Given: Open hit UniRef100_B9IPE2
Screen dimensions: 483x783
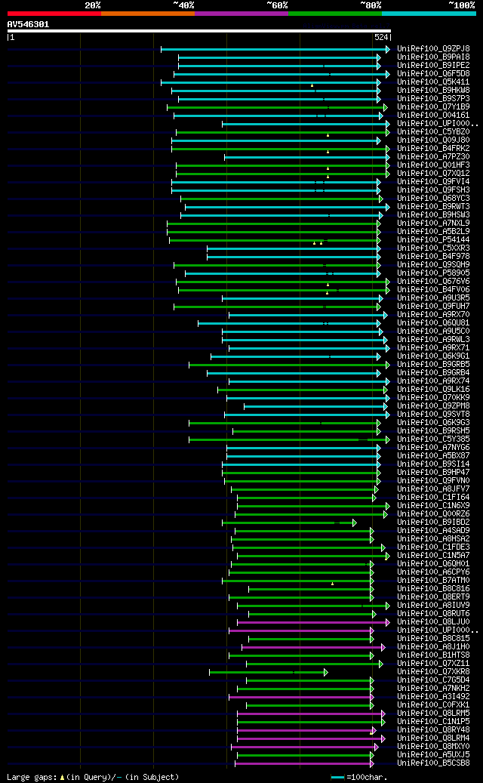Looking at the screenshot, I should (x=433, y=66).
